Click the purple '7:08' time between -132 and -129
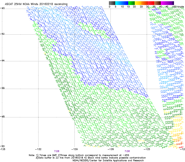 [57, 151]
